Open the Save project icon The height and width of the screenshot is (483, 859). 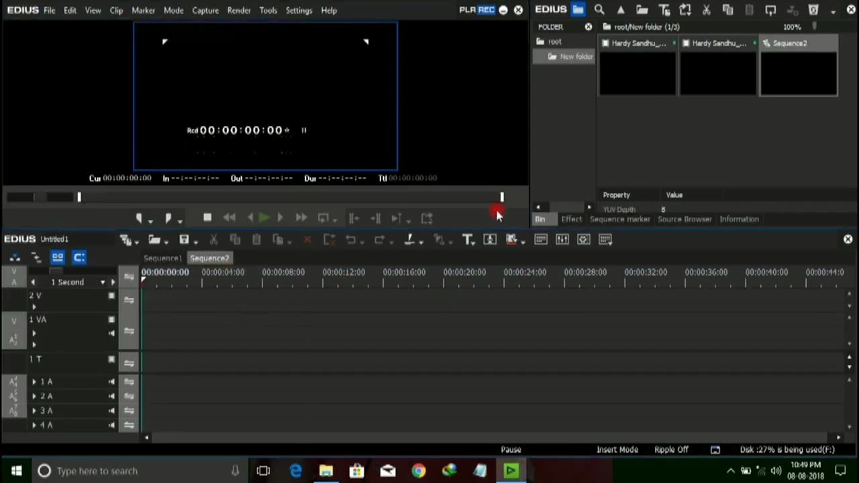pos(184,239)
